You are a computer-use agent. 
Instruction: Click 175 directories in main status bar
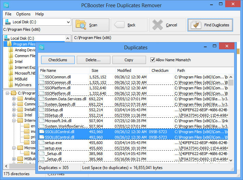point(16,173)
